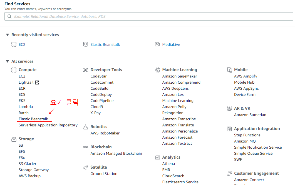
Task: Open AWS DeepLens
Action: (175, 89)
